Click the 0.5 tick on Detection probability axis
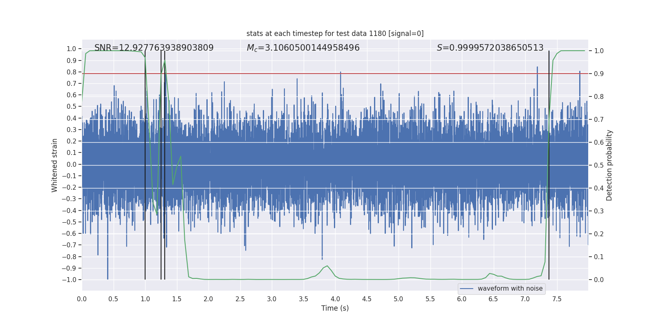The height and width of the screenshot is (327, 654). (x=599, y=166)
